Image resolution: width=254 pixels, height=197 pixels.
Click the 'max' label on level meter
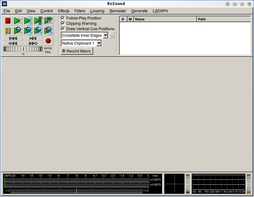point(155,176)
